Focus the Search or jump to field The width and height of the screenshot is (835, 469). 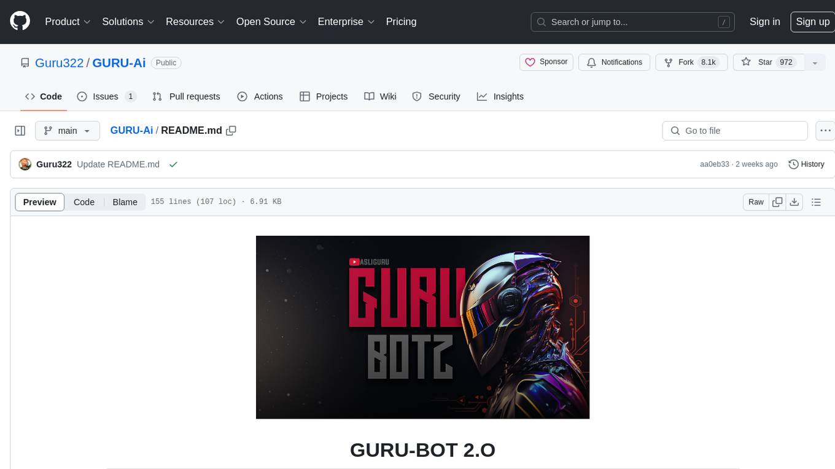click(633, 21)
